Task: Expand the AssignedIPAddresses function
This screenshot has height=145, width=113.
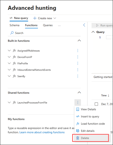Action: click(x=9, y=51)
